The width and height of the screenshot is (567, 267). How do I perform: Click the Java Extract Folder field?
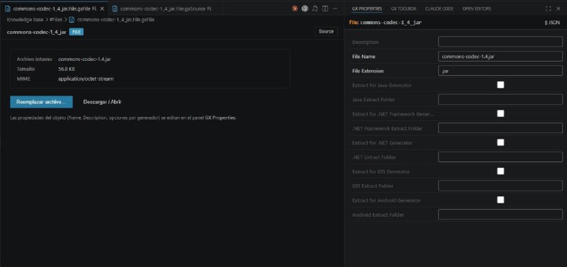[500, 99]
